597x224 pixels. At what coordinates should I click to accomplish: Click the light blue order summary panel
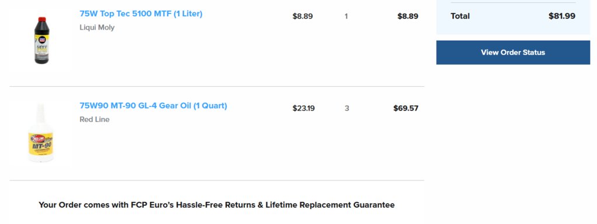tap(513, 17)
